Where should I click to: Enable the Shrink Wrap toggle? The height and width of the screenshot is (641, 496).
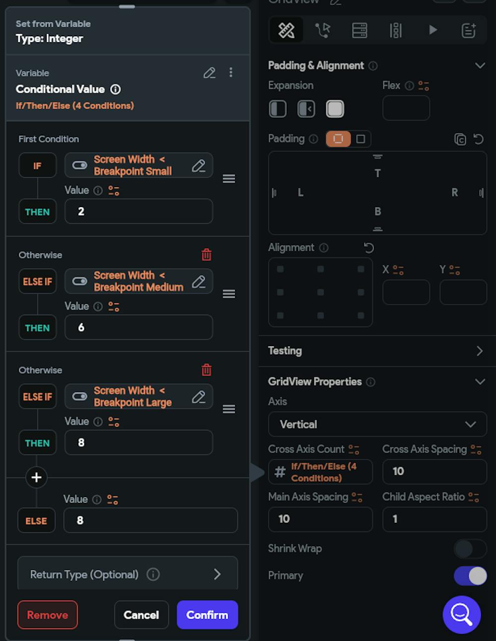click(x=470, y=549)
